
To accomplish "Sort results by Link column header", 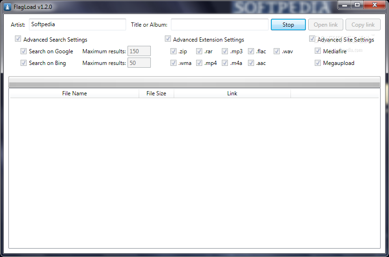I will 232,93.
